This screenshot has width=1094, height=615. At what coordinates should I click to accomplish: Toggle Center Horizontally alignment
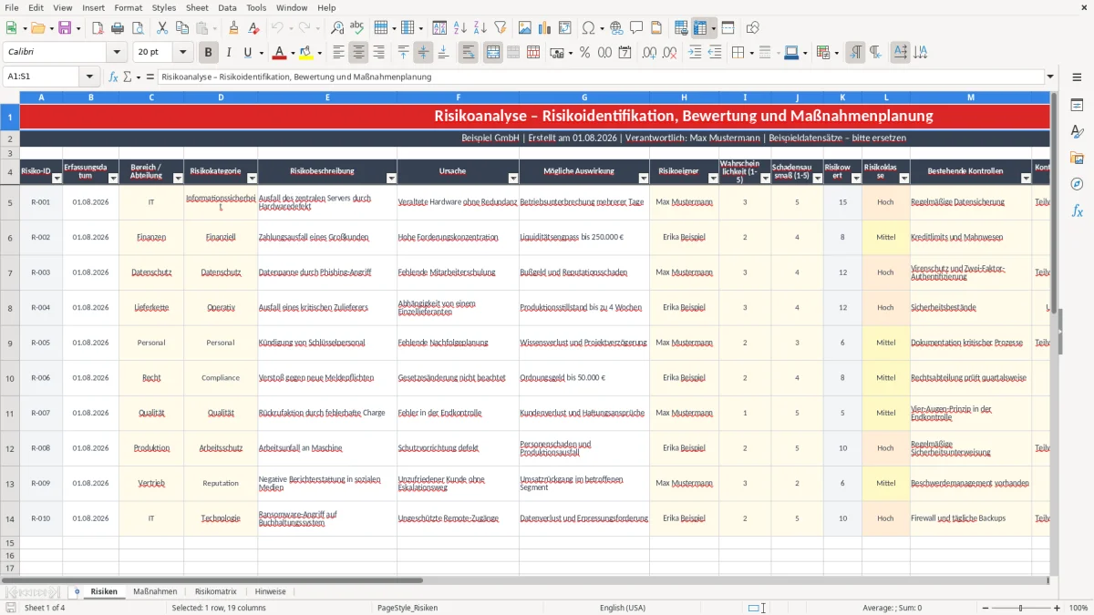click(359, 53)
